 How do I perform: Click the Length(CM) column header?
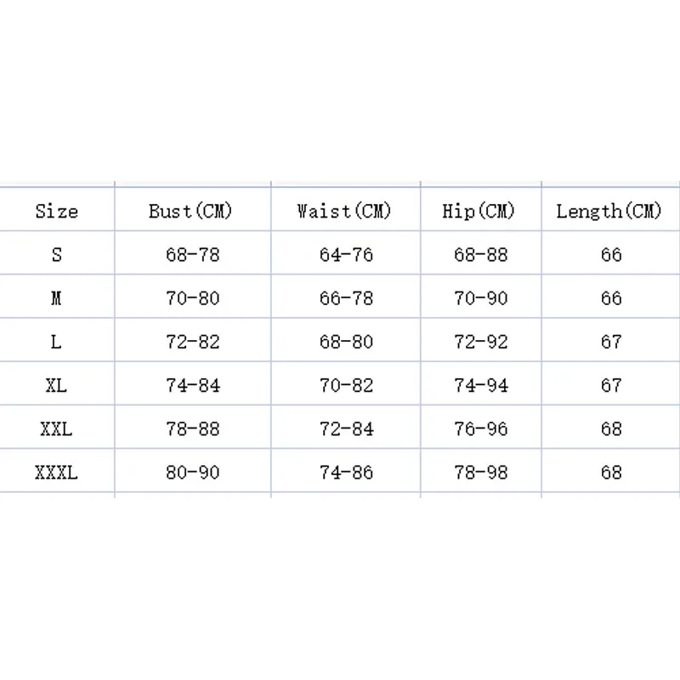tap(609, 211)
